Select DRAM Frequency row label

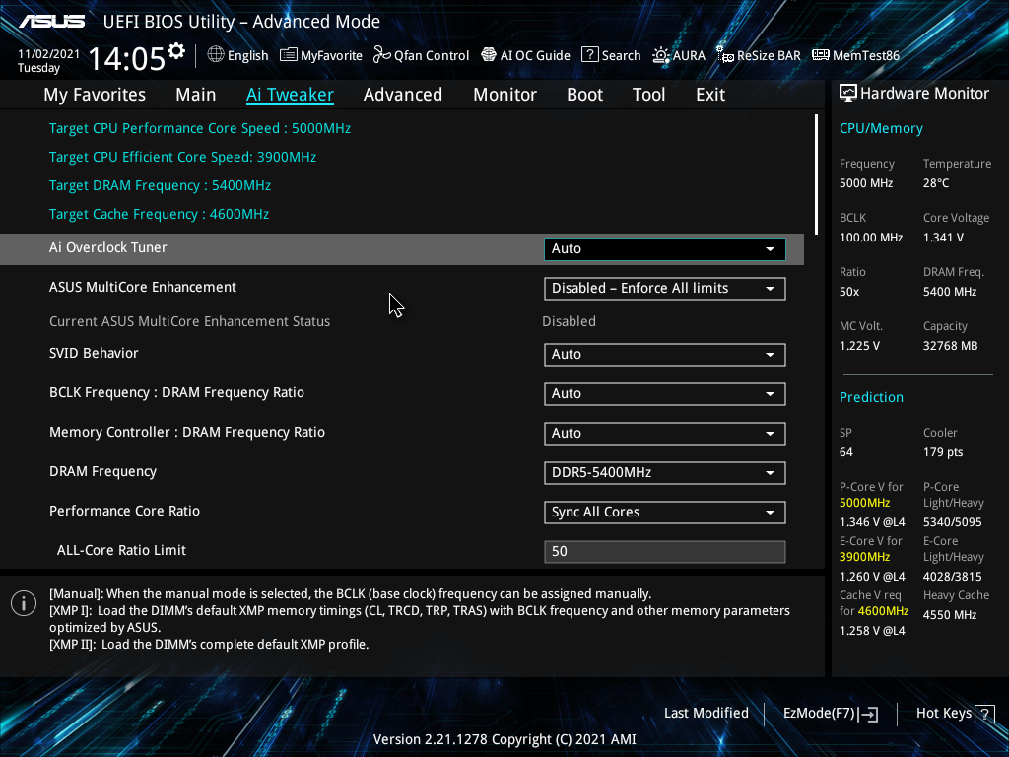pos(102,472)
